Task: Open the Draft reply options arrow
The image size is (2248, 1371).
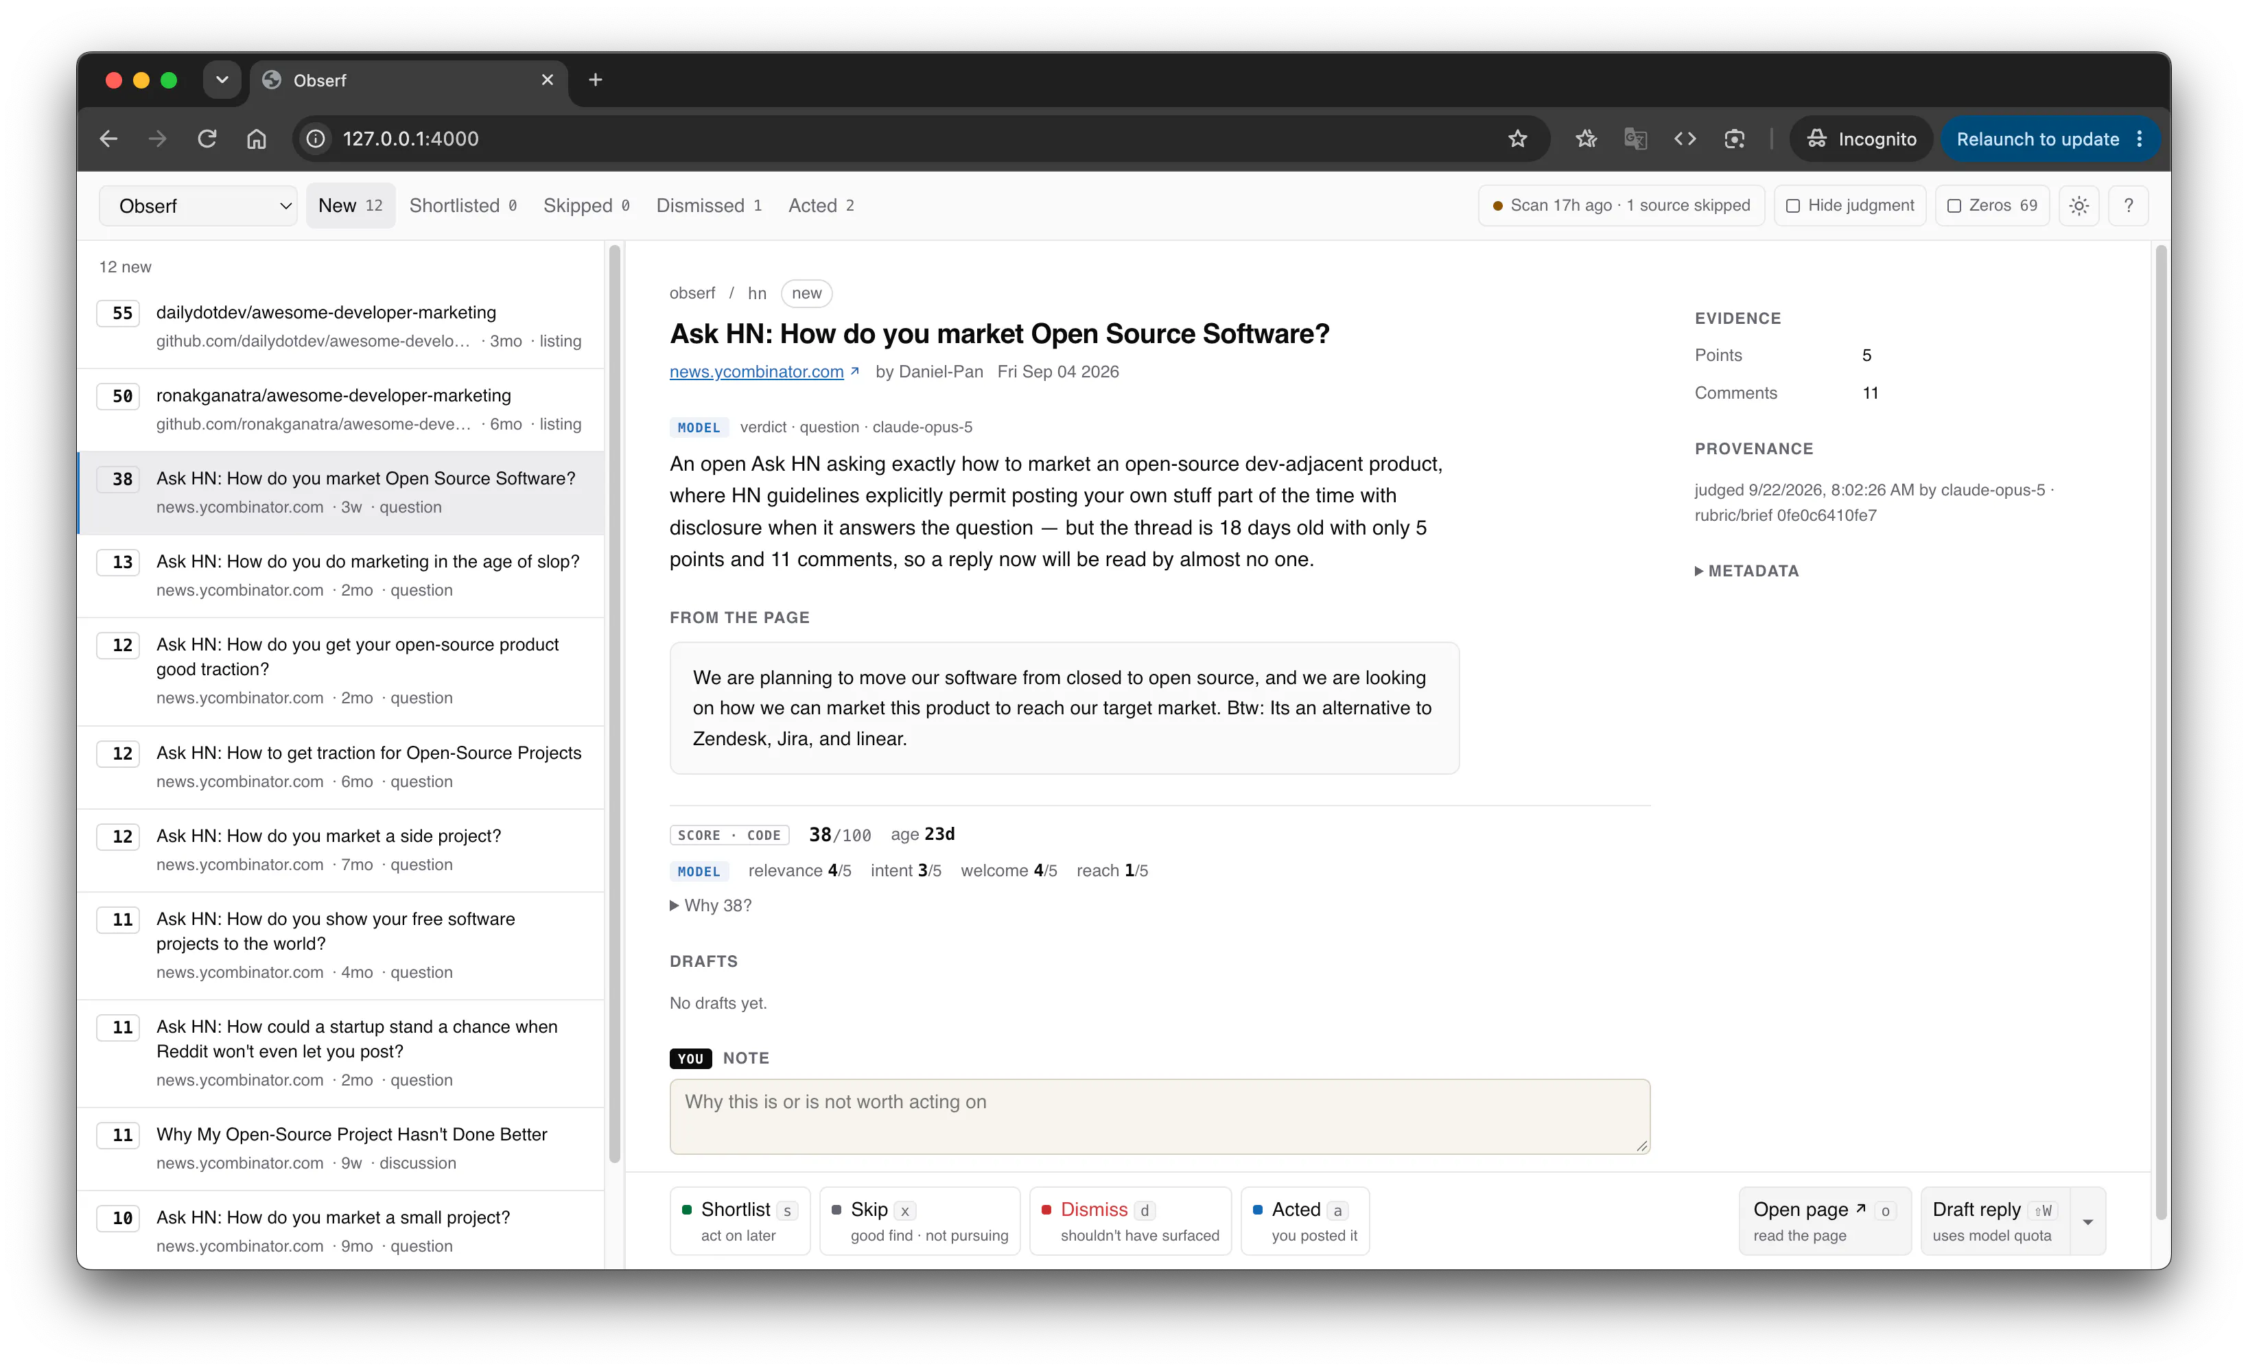Action: [2087, 1221]
